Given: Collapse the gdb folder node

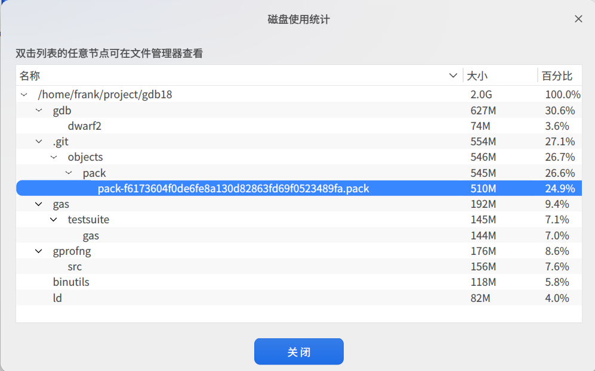Looking at the screenshot, I should tap(38, 110).
